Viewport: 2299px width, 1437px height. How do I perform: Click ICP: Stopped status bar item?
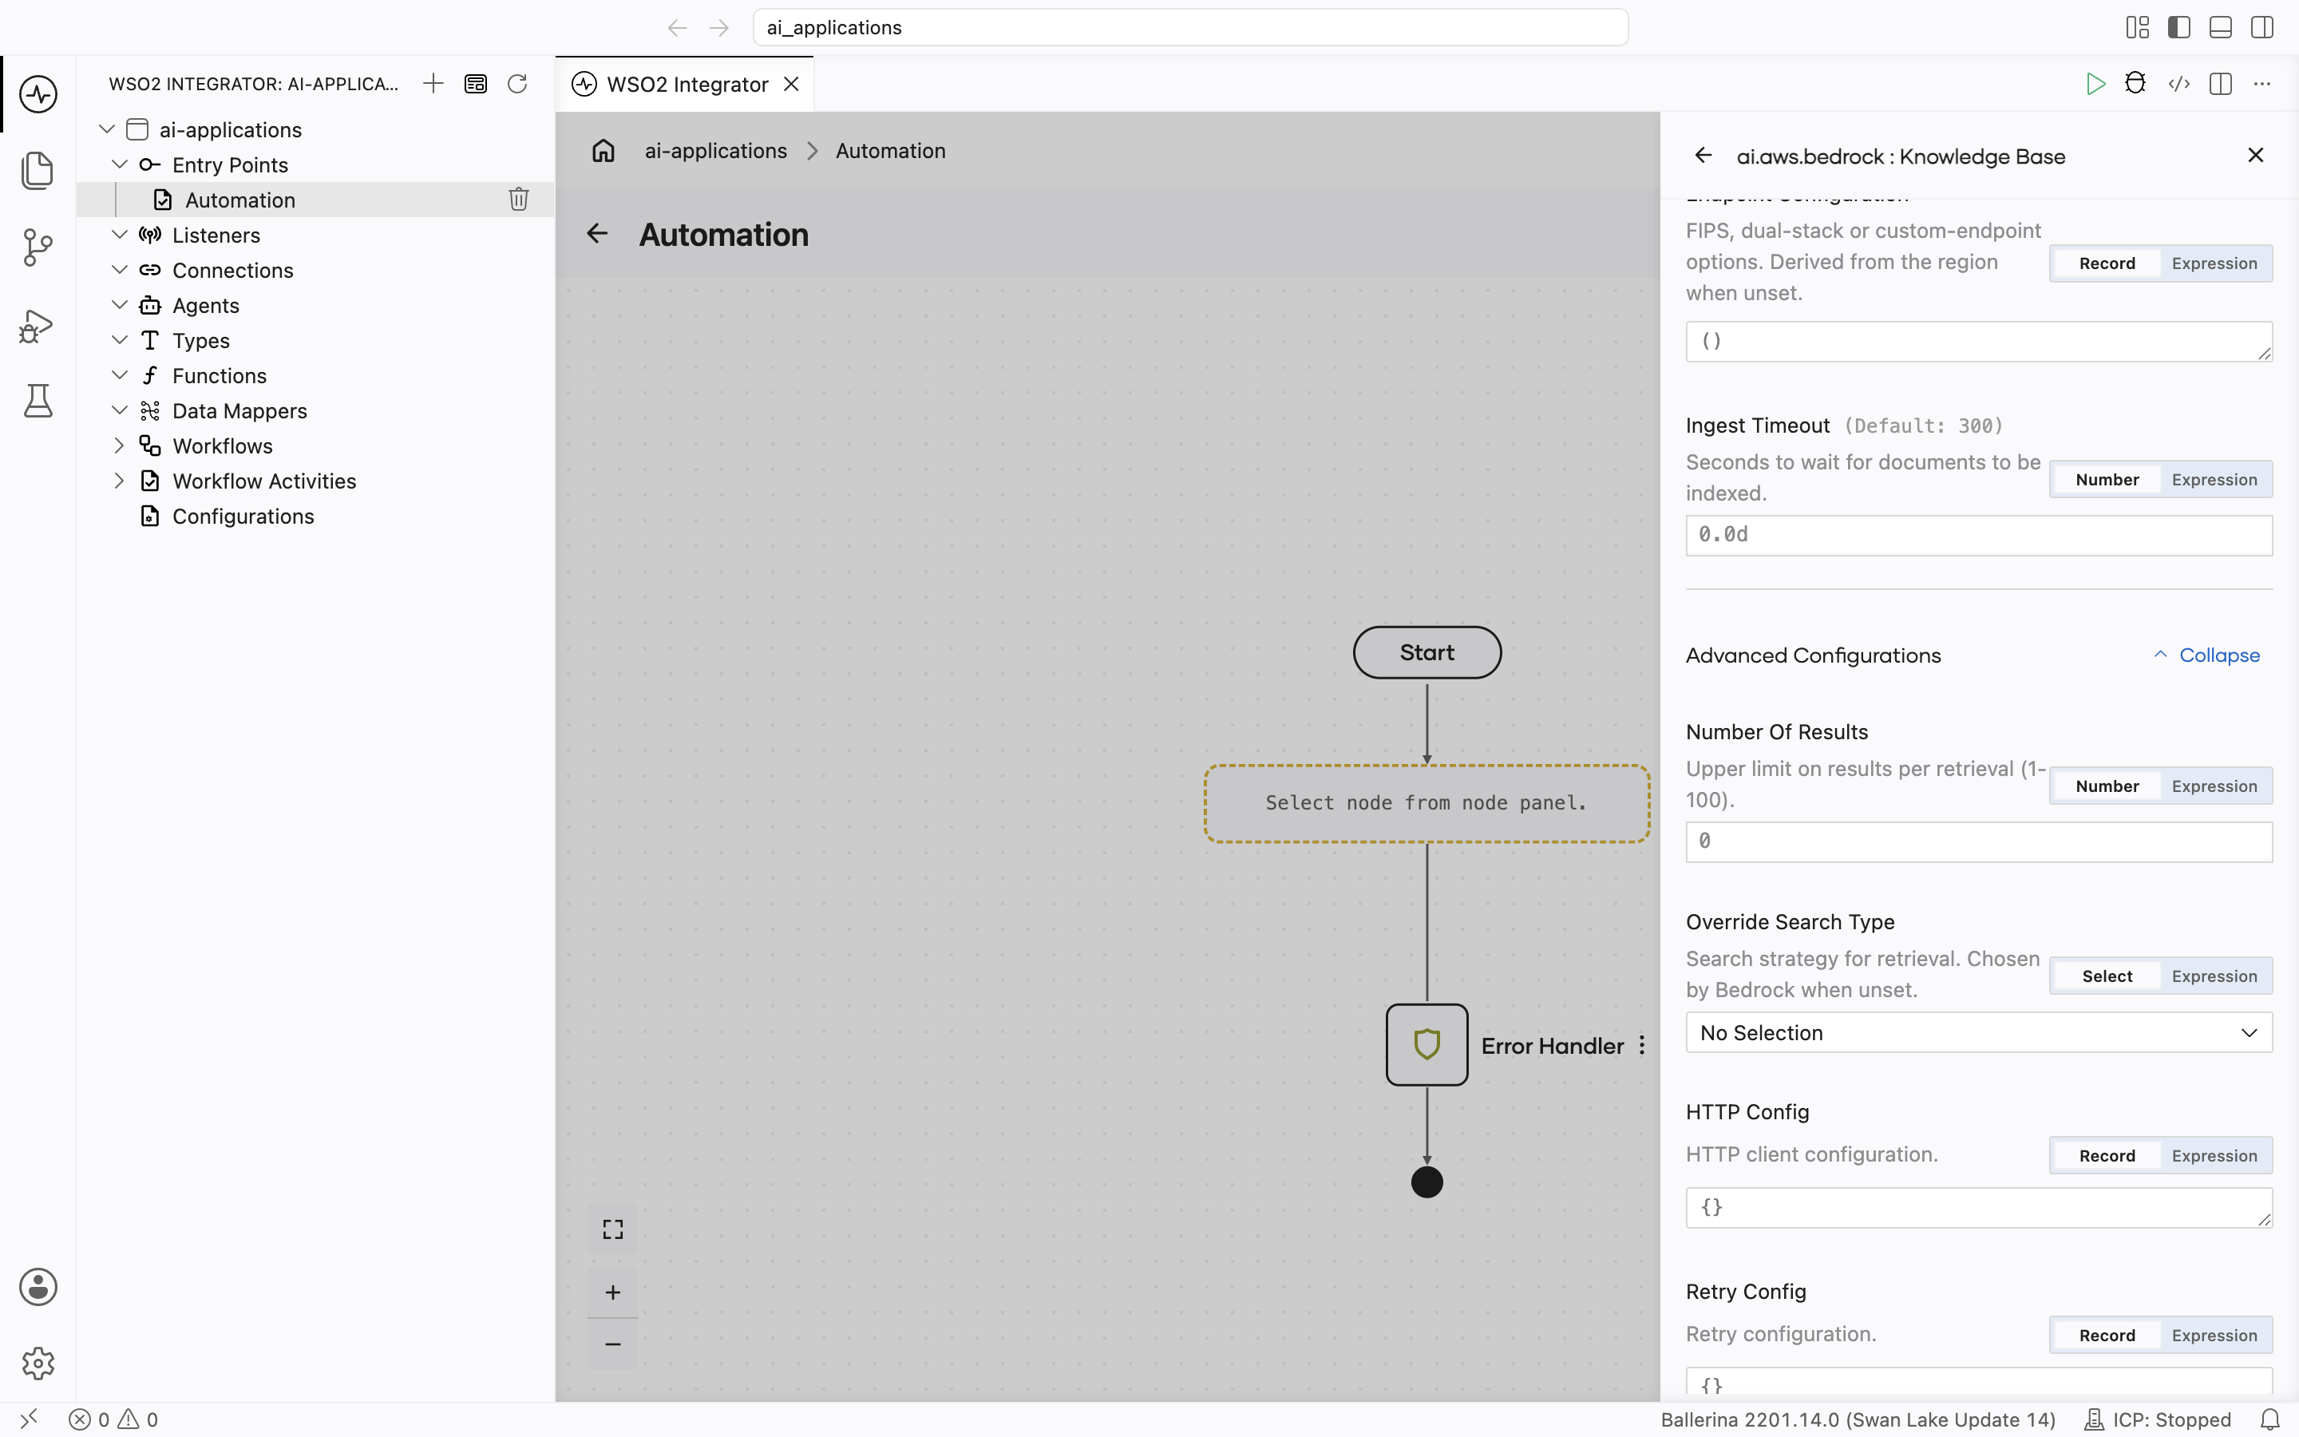tap(2156, 1420)
